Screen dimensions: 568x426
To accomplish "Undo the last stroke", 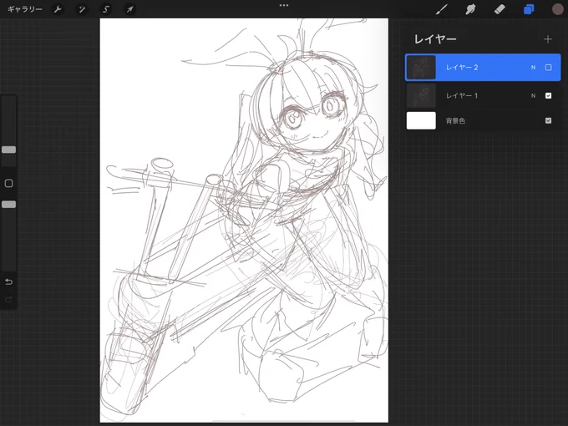I will (8, 281).
